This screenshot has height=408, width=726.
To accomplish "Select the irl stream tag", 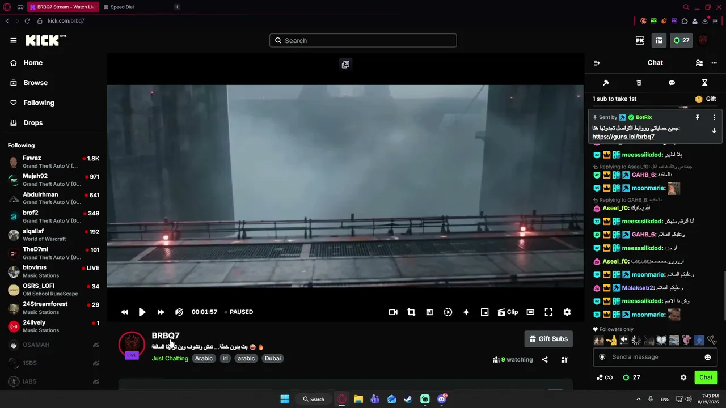I will 225,359.
